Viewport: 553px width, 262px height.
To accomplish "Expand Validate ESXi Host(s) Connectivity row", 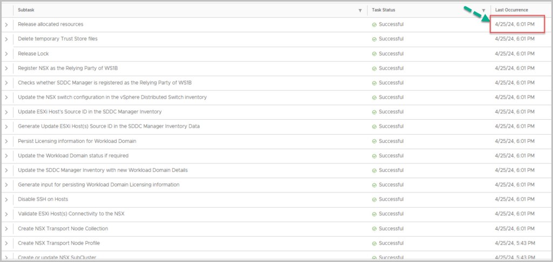I will [x=6, y=214].
